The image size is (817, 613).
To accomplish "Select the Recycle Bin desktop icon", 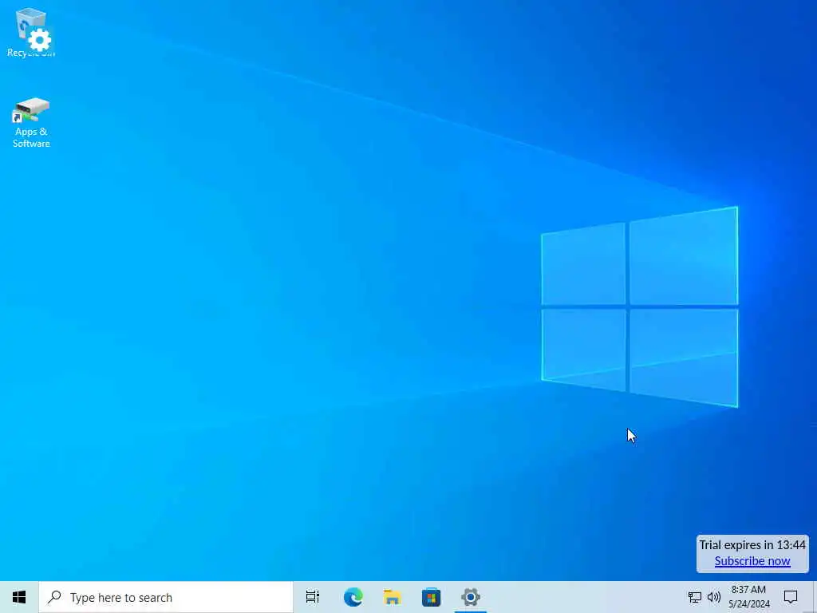I will pyautogui.click(x=31, y=32).
